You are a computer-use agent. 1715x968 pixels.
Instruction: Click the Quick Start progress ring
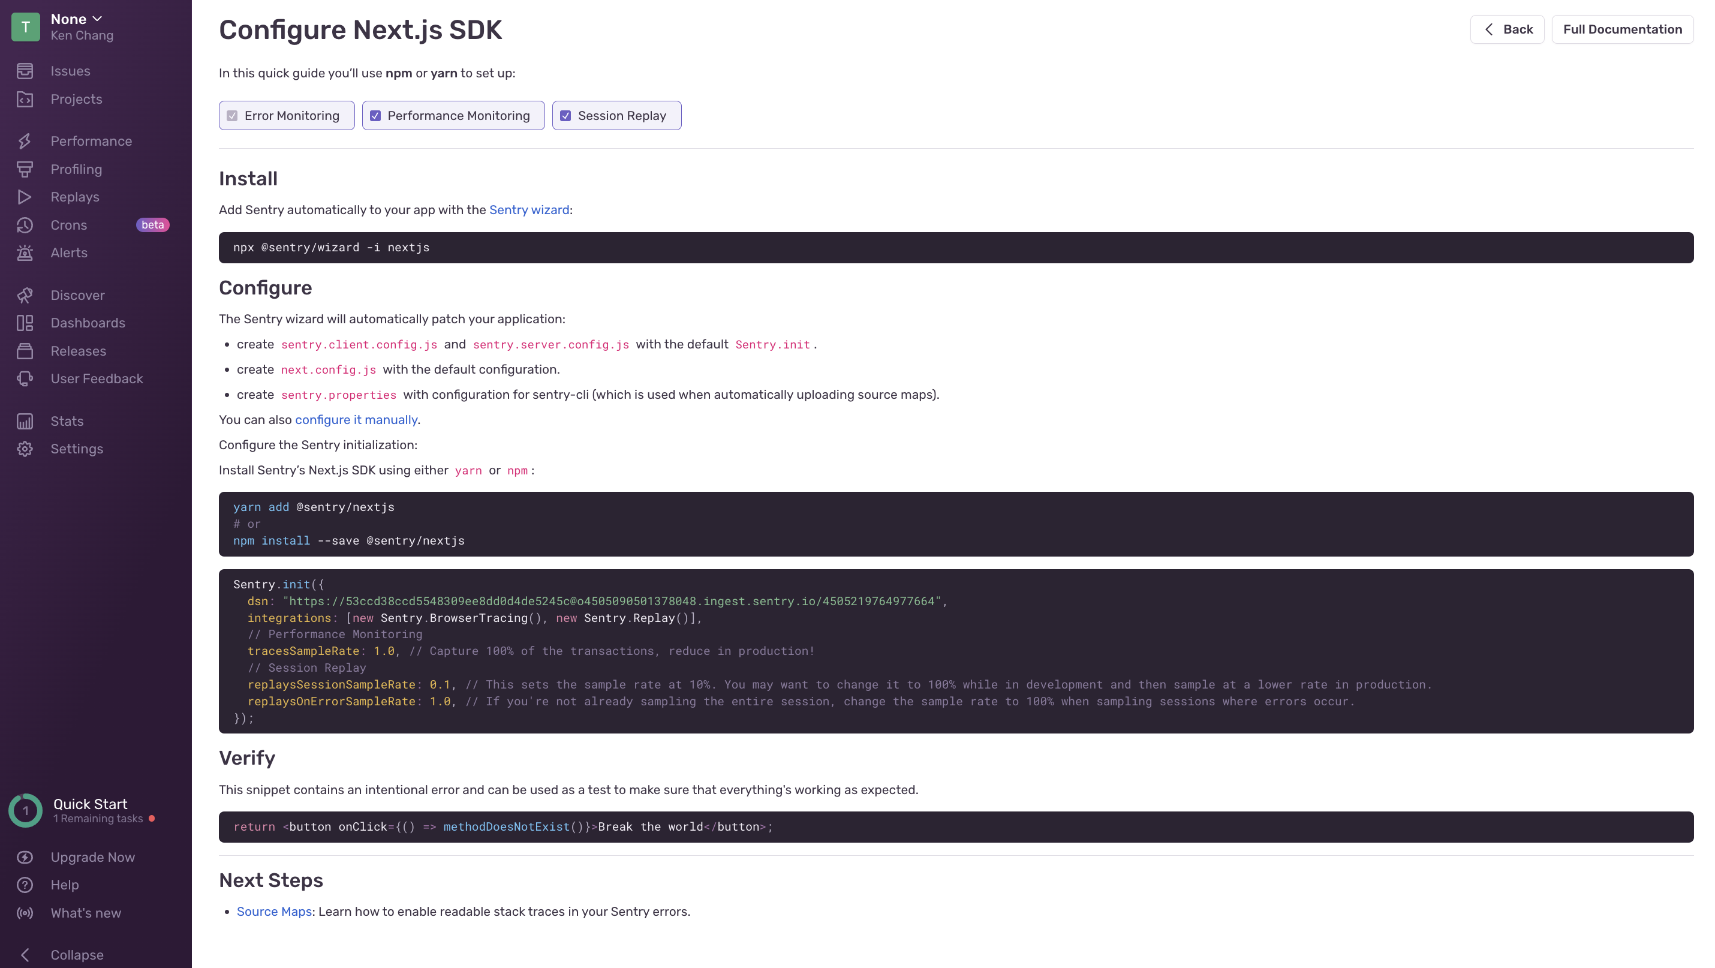(25, 810)
